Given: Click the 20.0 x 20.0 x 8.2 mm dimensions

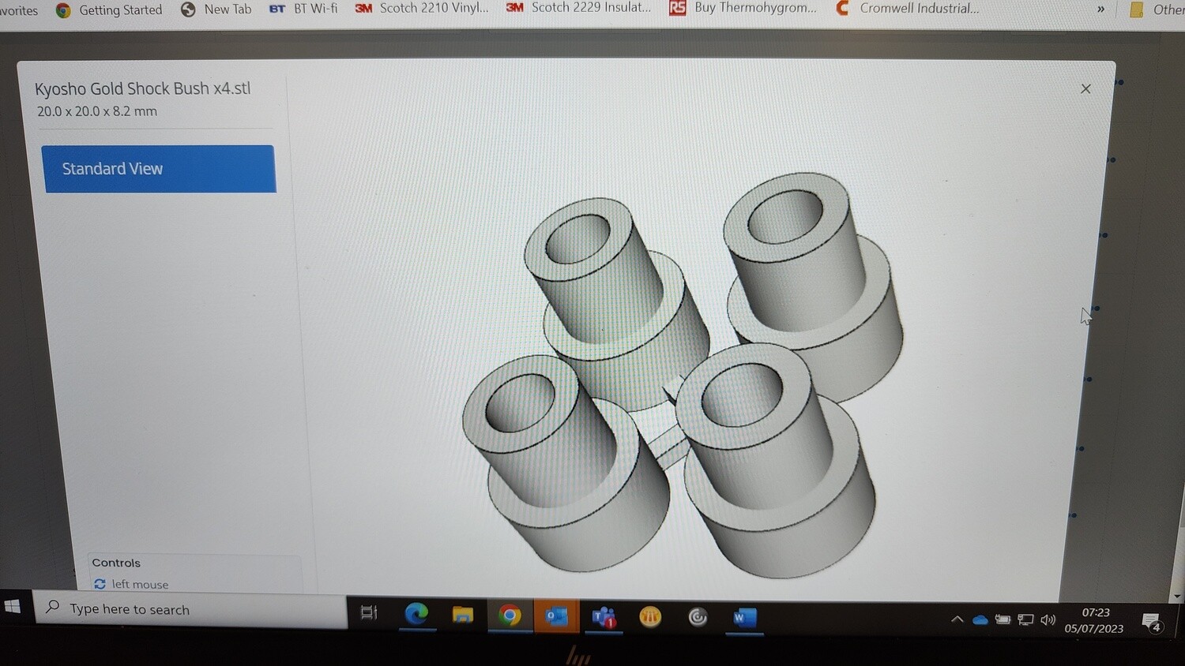Looking at the screenshot, I should coord(97,111).
